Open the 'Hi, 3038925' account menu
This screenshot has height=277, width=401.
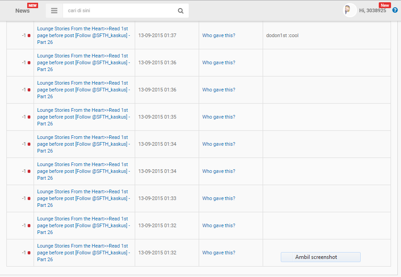point(372,10)
